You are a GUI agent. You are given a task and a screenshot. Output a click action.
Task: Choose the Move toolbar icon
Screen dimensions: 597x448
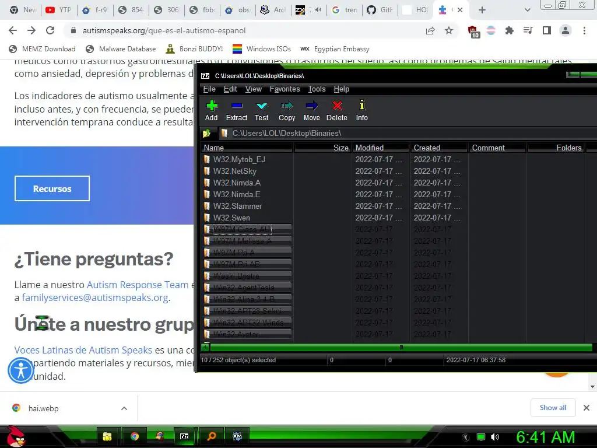pos(311,110)
